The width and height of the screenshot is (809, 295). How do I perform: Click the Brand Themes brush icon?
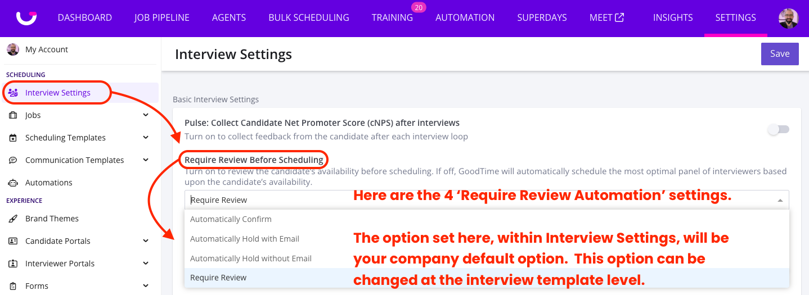(x=13, y=219)
